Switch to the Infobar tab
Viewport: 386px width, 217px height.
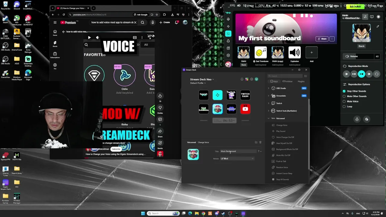[x=288, y=81]
